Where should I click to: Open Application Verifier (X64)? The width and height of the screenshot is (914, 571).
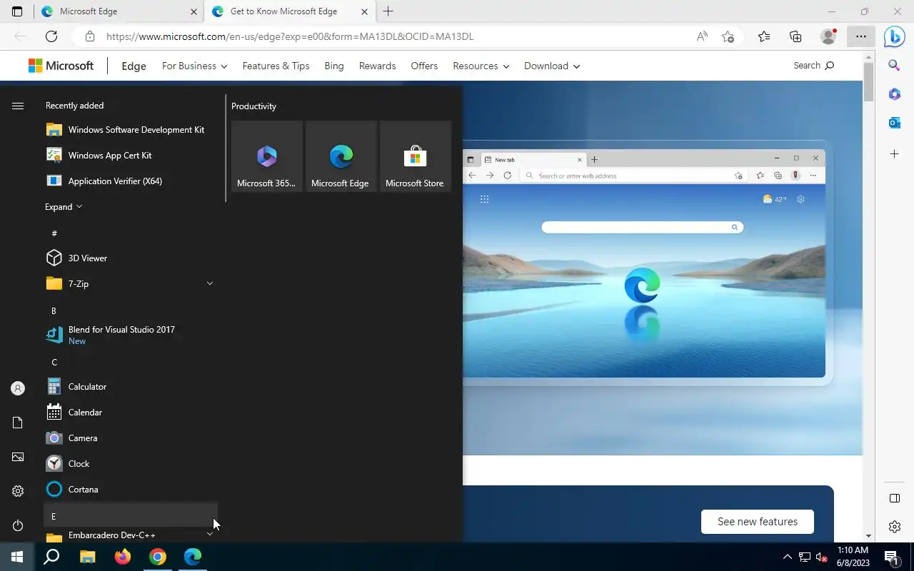pos(130,181)
